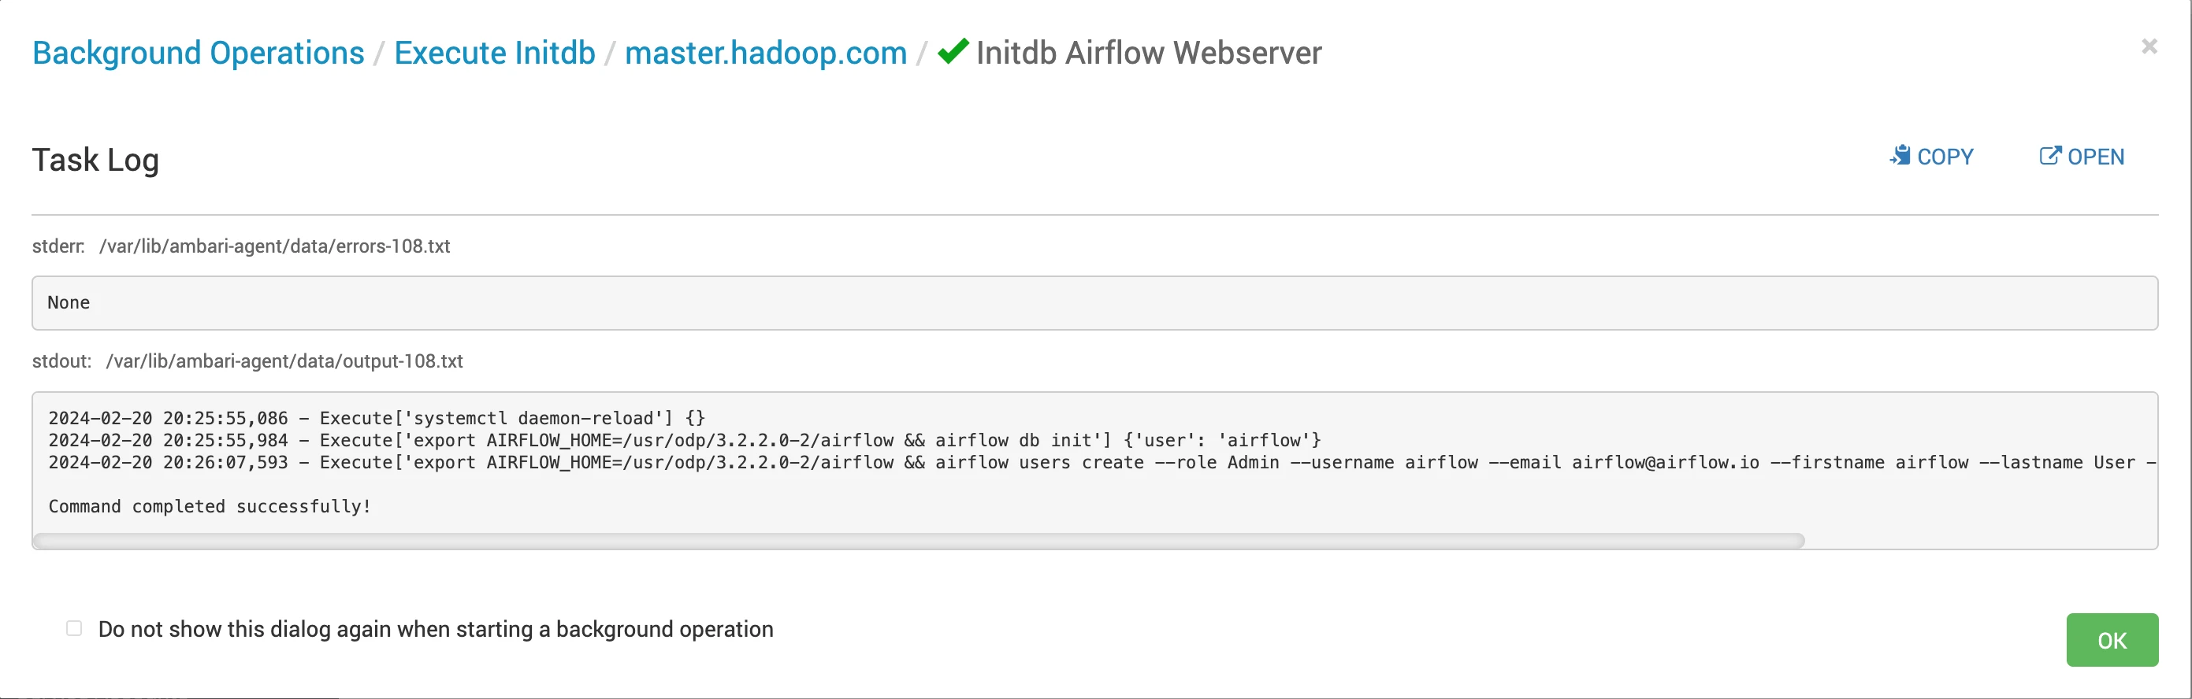The width and height of the screenshot is (2192, 699).
Task: Click 'Command completed successfully!' log line
Action: click(210, 507)
